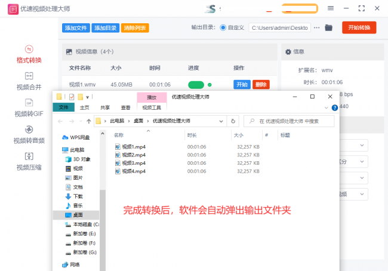Open the 视频压缩 video compression module
388x271 pixels.
tap(29, 161)
